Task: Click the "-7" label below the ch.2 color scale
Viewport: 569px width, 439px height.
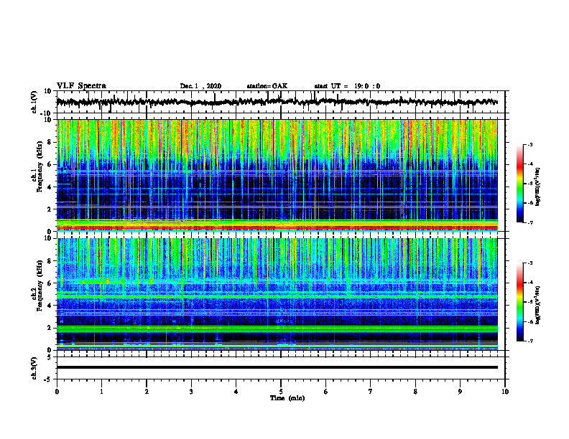Action: click(529, 341)
